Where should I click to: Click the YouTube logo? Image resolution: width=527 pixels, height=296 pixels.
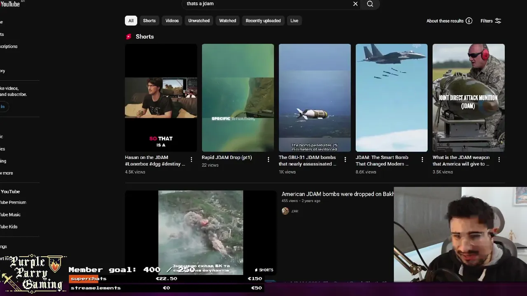click(10, 4)
